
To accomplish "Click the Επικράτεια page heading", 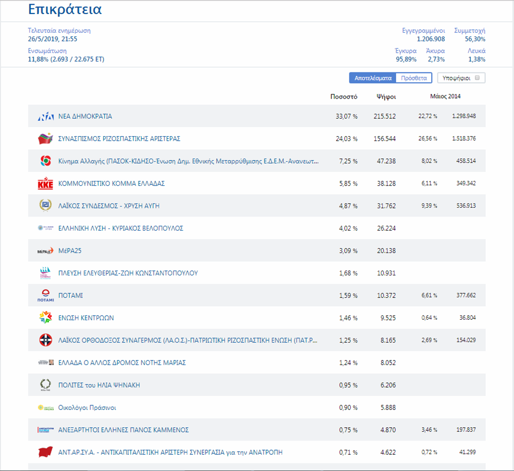I will coord(65,9).
